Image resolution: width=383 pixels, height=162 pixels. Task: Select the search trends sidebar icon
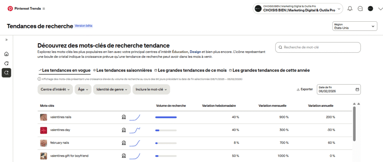[x=6, y=72]
